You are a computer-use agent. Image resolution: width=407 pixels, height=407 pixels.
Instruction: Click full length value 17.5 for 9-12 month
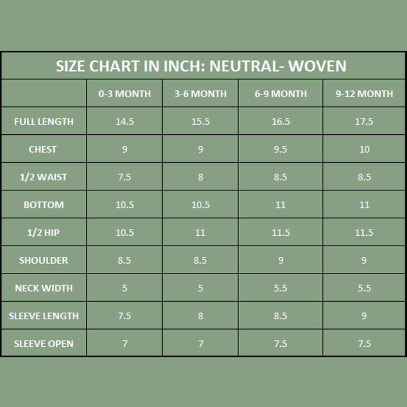(x=364, y=121)
